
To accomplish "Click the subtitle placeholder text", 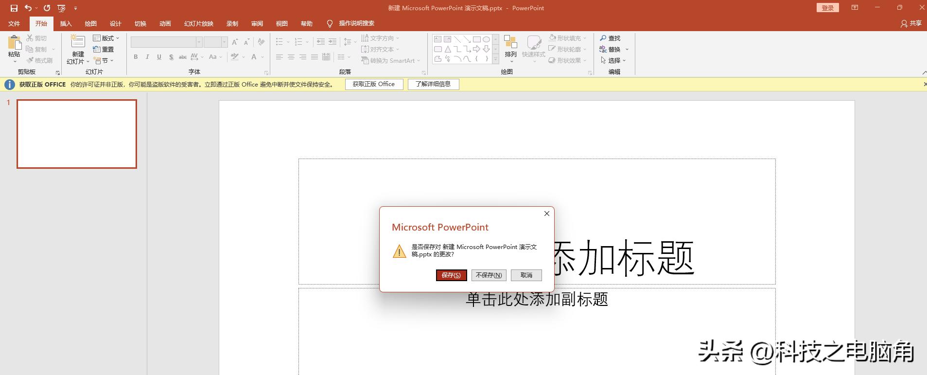I will [537, 299].
